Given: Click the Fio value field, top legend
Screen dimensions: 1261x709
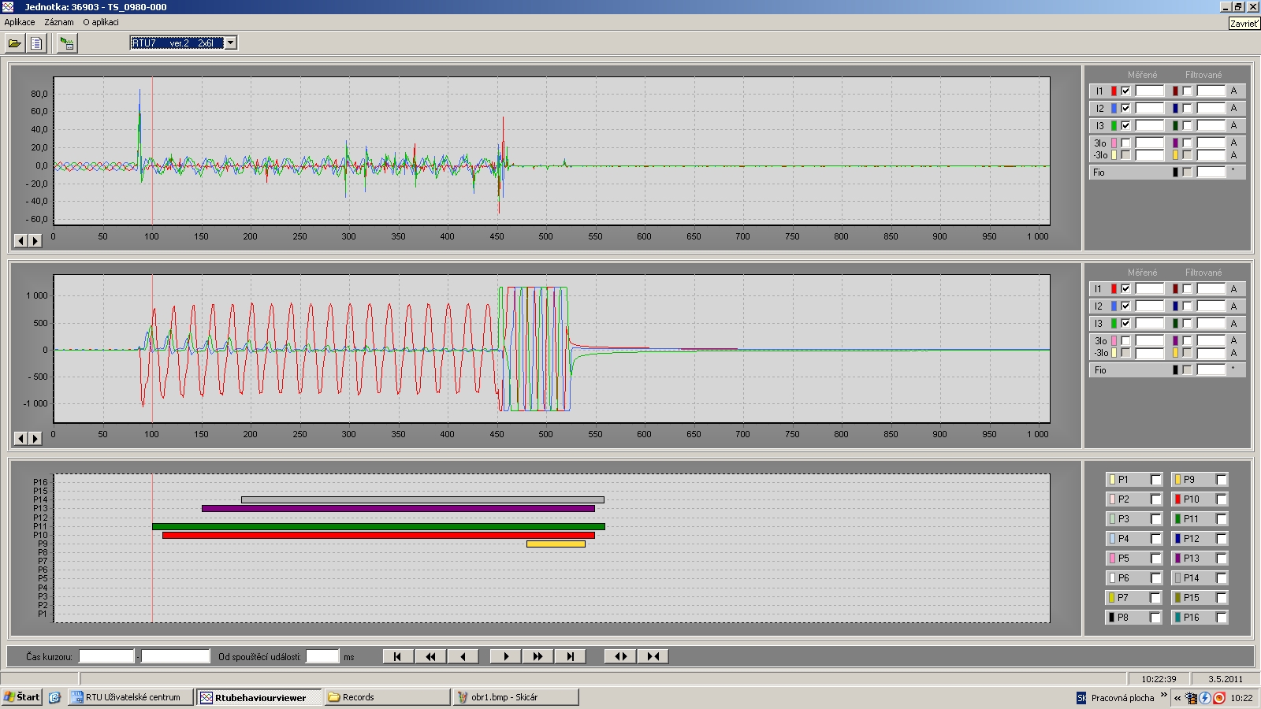Looking at the screenshot, I should coord(1211,172).
